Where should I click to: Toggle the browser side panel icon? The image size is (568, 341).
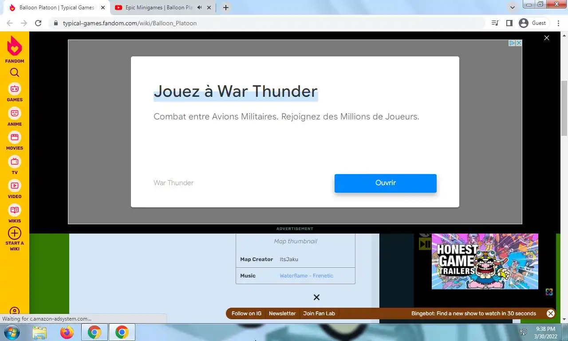tap(509, 23)
